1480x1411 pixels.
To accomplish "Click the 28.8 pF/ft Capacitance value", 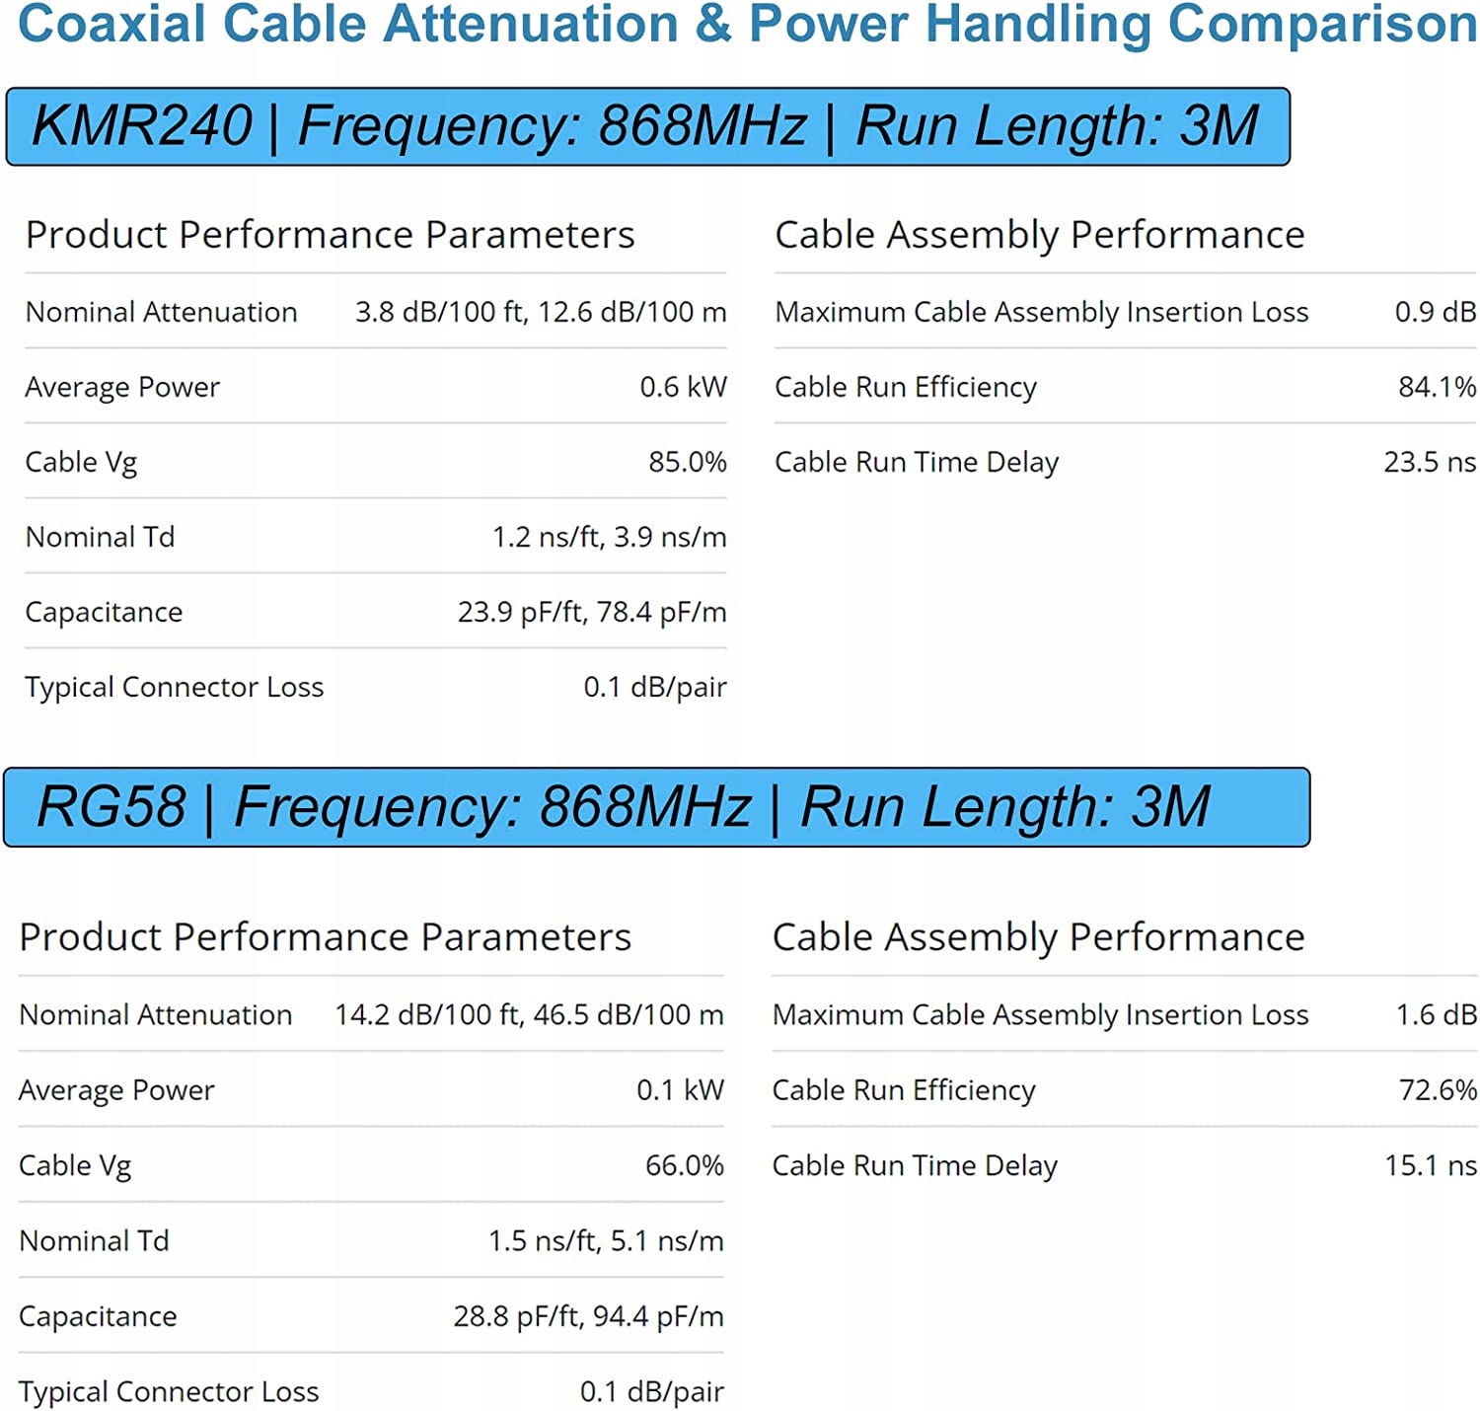I will (x=588, y=1316).
